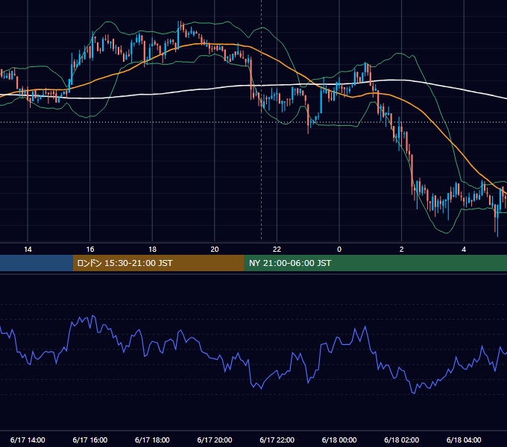Click the London 15:30-21:00 JST session bar

pos(158,263)
